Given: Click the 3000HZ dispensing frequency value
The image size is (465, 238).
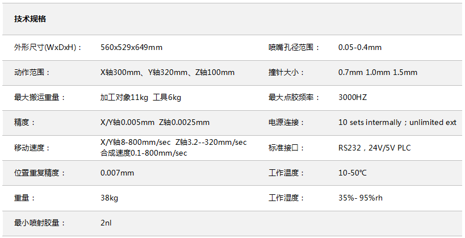Looking at the screenshot, I should click(353, 97).
